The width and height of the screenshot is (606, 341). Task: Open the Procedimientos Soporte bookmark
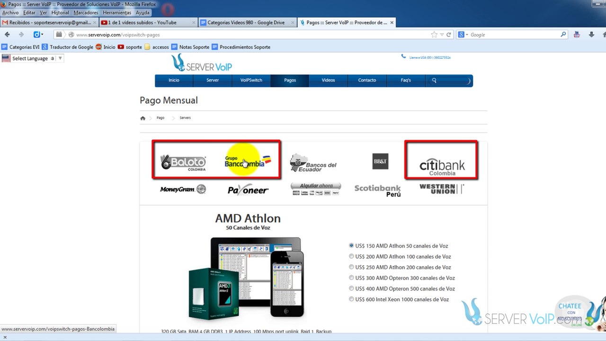[x=241, y=47]
